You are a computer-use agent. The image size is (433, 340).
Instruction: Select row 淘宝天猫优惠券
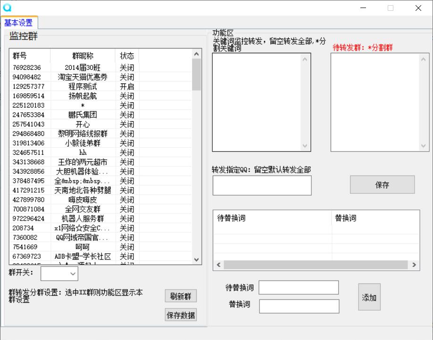[x=100, y=77]
